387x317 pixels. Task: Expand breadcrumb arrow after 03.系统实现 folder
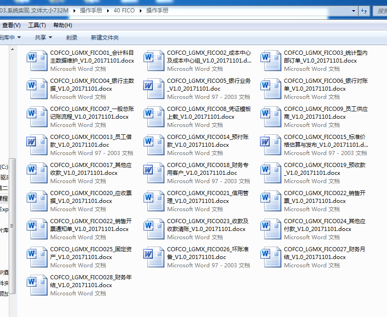click(74, 11)
